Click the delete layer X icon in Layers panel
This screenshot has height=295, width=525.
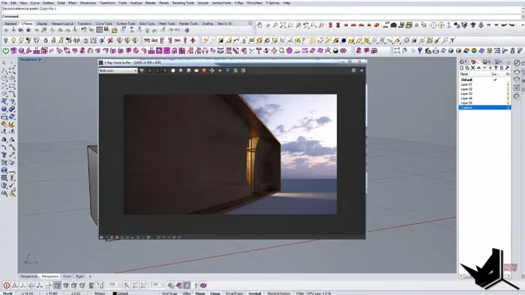pos(472,68)
